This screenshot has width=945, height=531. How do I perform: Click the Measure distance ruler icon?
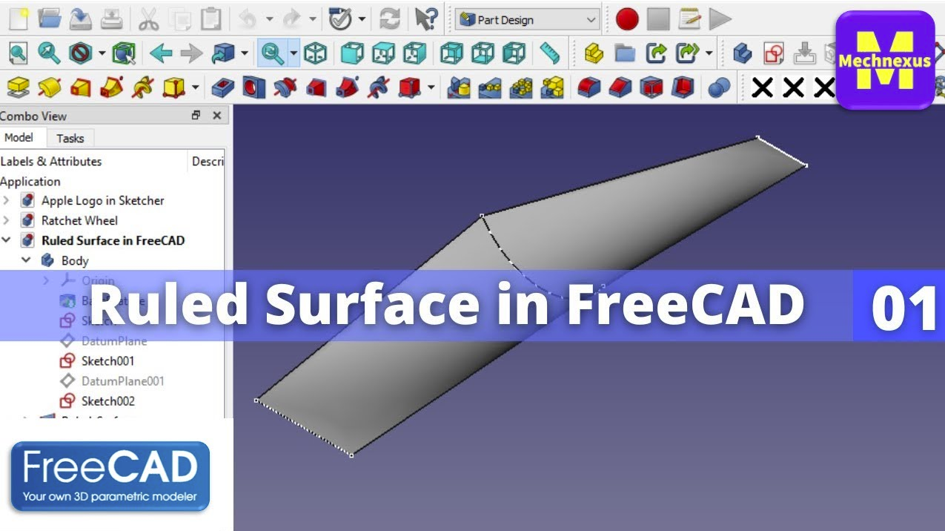click(549, 53)
